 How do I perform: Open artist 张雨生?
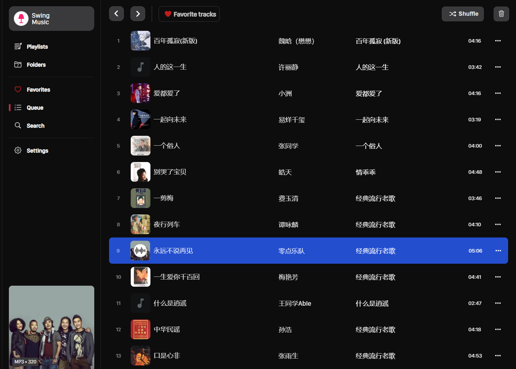point(288,356)
